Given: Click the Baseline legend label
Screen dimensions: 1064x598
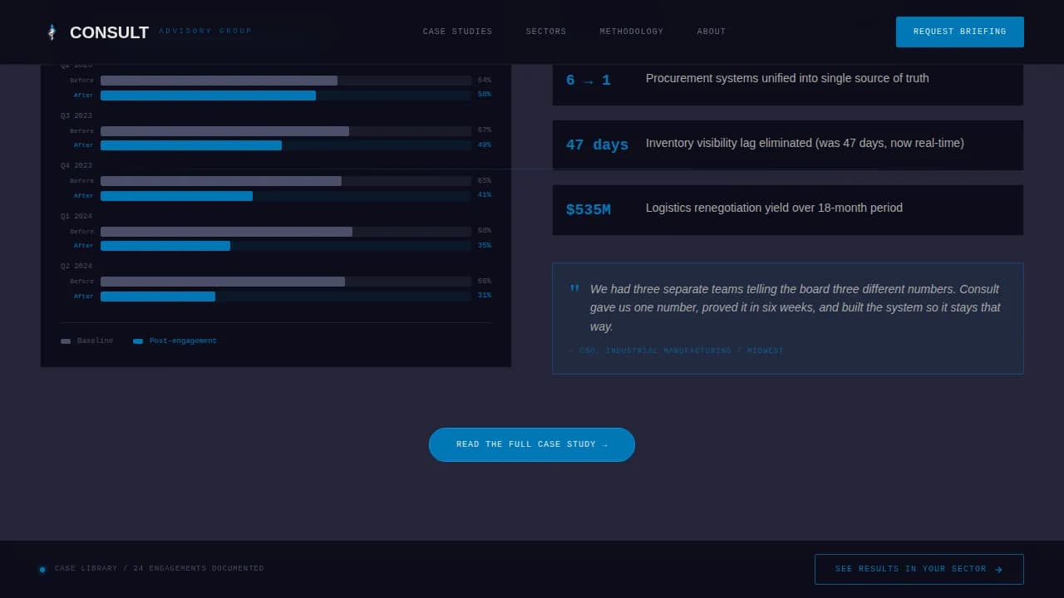Looking at the screenshot, I should click(x=95, y=341).
